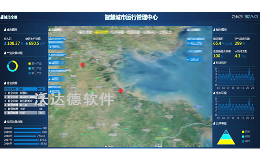This screenshot has height=164, width=260.
Task: Click the icon next to 690.5 亿元
Action: (27, 43)
